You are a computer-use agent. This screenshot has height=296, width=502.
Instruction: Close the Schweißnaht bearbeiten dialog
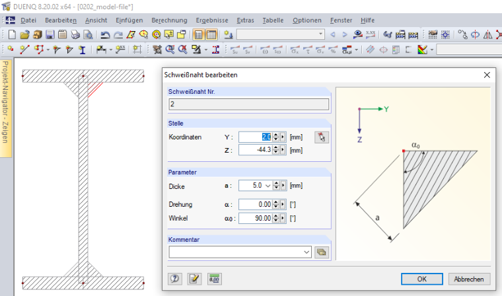pos(487,75)
